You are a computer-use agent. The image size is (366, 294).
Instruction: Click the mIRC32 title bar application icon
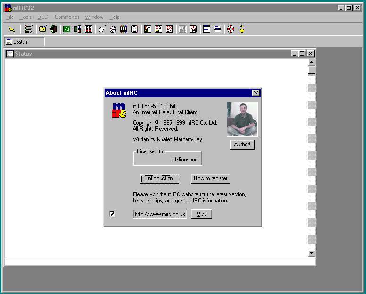pyautogui.click(x=8, y=8)
